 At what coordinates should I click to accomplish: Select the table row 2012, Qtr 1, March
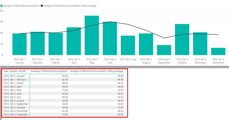(x=64, y=83)
